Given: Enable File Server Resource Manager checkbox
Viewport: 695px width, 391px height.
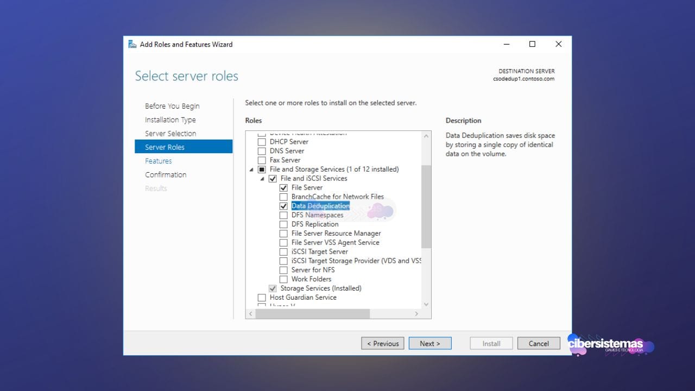Looking at the screenshot, I should pyautogui.click(x=283, y=234).
